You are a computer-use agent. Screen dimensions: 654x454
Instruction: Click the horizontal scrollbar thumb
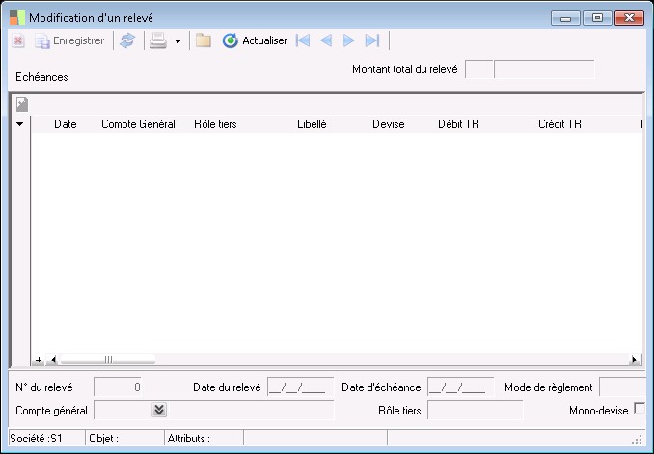click(108, 360)
